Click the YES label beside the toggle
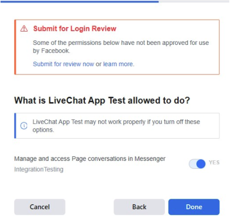The height and width of the screenshot is (224, 231). tap(214, 162)
